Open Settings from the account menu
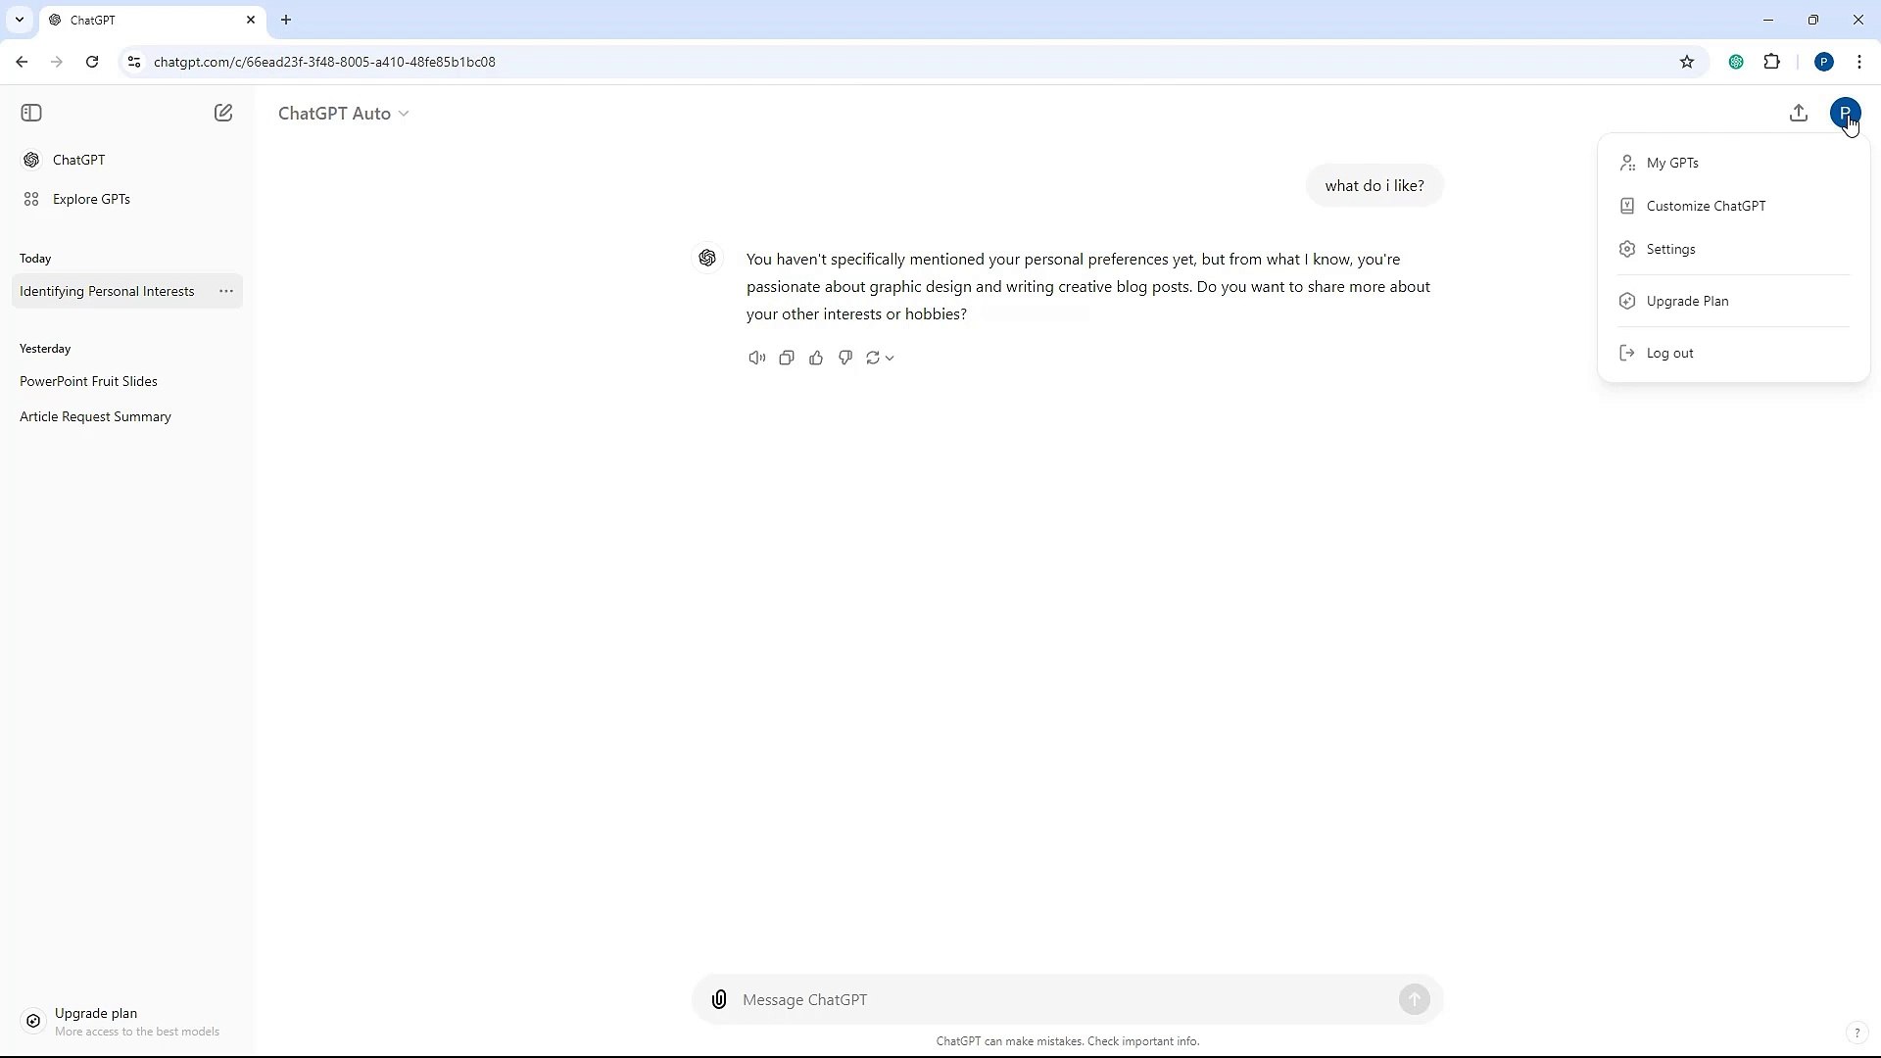Viewport: 1881px width, 1058px height. 1670,249
